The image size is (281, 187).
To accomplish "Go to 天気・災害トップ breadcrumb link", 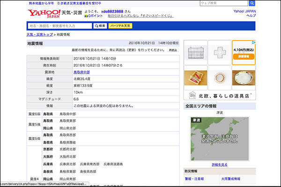I will 40,35.
